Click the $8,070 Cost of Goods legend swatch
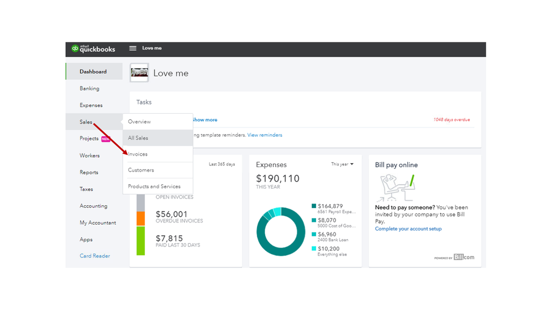Screen dimensions: 552x310 pyautogui.click(x=314, y=221)
